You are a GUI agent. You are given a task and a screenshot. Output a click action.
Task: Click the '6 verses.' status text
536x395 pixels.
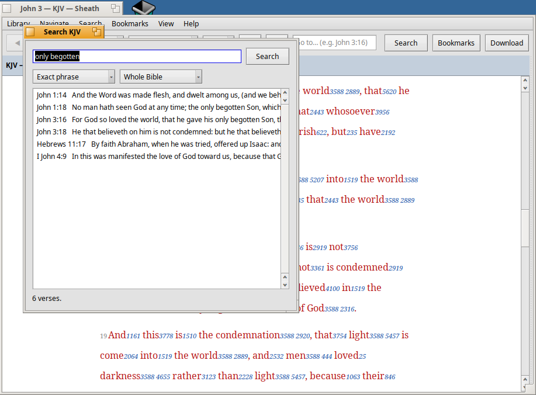click(x=47, y=299)
